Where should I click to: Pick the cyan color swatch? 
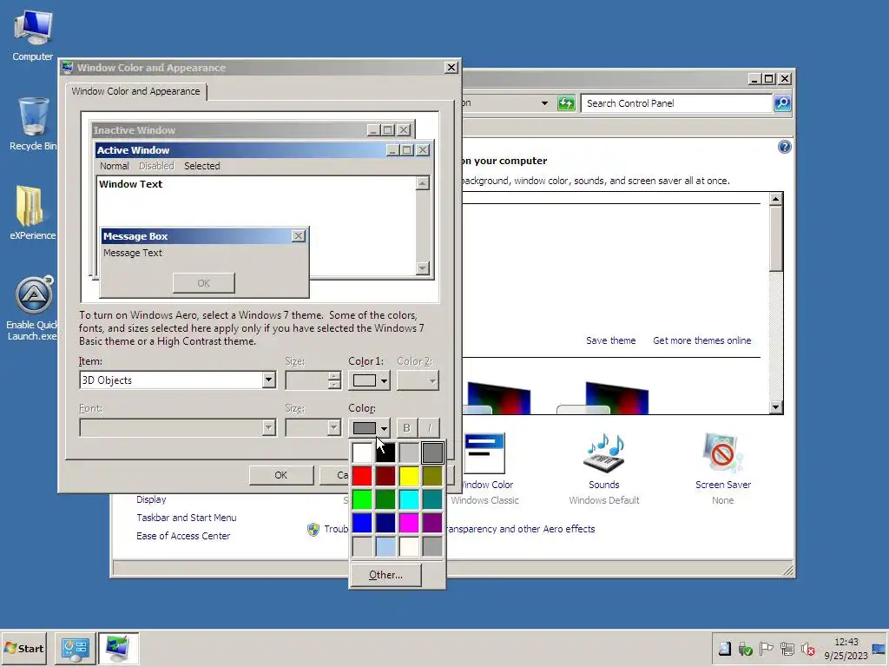(409, 499)
